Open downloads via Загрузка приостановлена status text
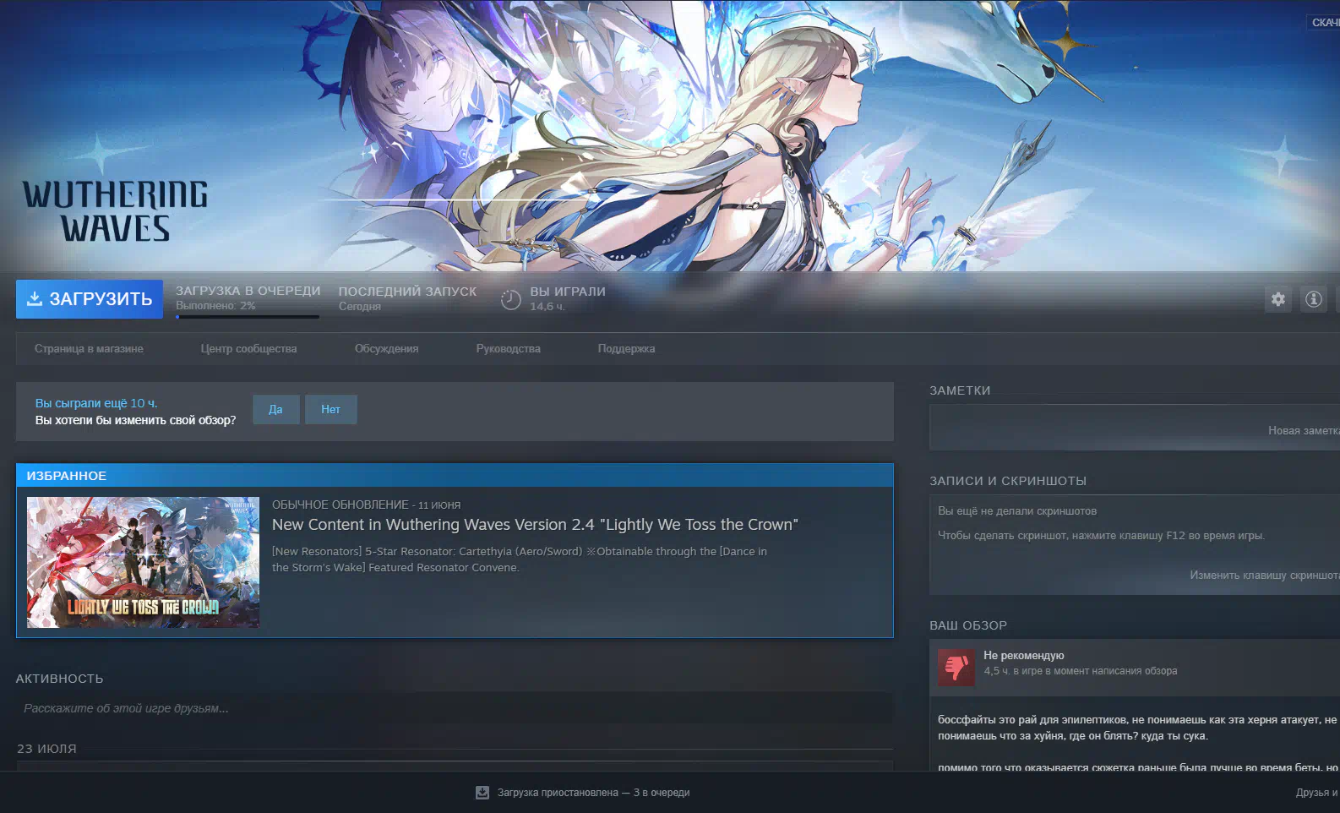This screenshot has height=813, width=1340. click(x=593, y=793)
